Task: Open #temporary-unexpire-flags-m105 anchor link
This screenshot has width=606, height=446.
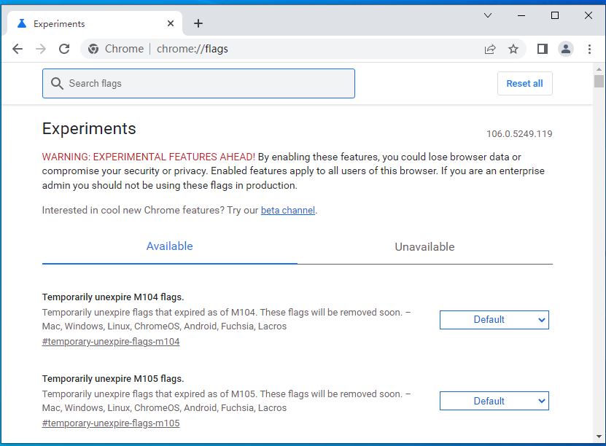Action: tap(111, 423)
